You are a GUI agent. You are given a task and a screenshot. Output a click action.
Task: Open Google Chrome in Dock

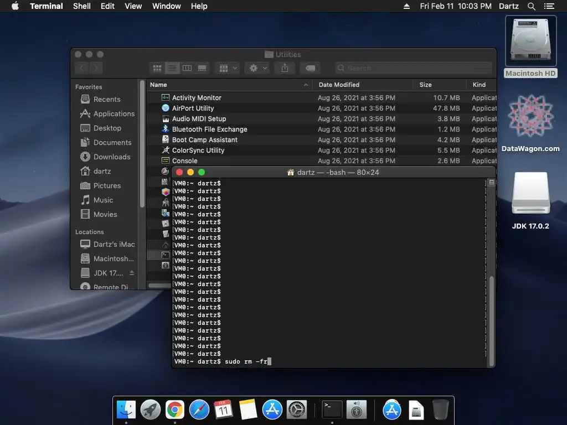[x=174, y=410]
